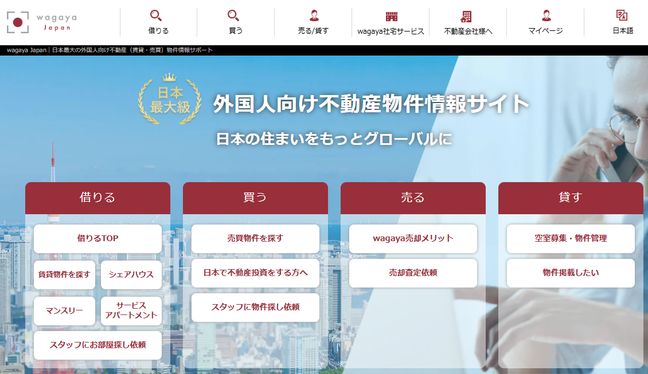Click the 貸す red card header
The height and width of the screenshot is (374, 648).
click(x=571, y=198)
